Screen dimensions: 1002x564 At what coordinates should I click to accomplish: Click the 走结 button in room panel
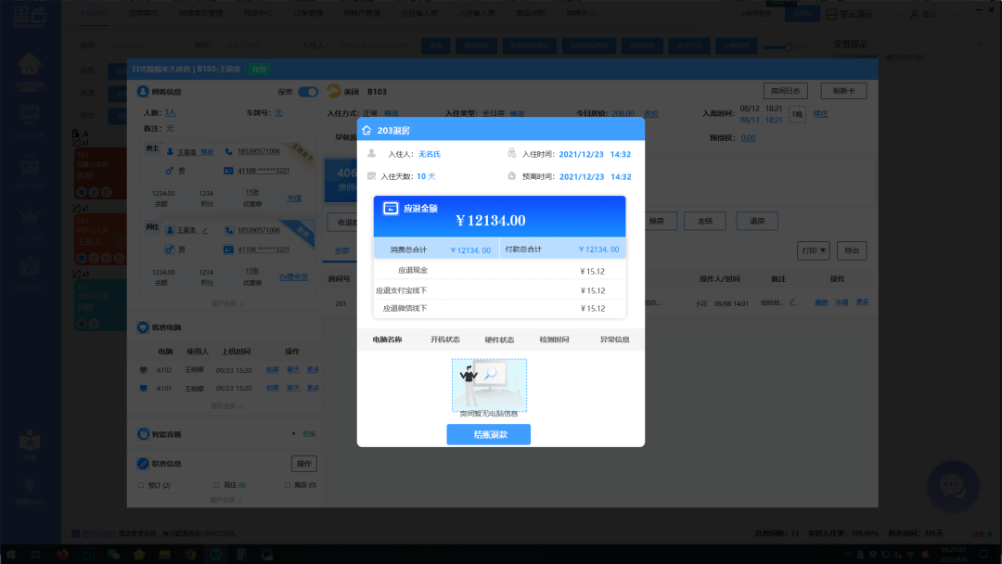[705, 221]
